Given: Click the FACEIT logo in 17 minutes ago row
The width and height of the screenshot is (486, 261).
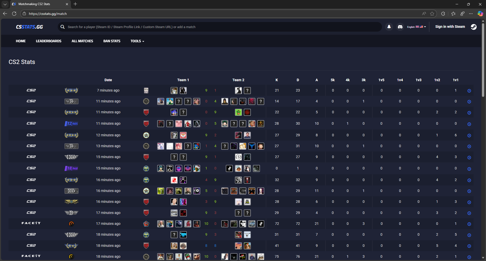Looking at the screenshot, I should (x=31, y=223).
